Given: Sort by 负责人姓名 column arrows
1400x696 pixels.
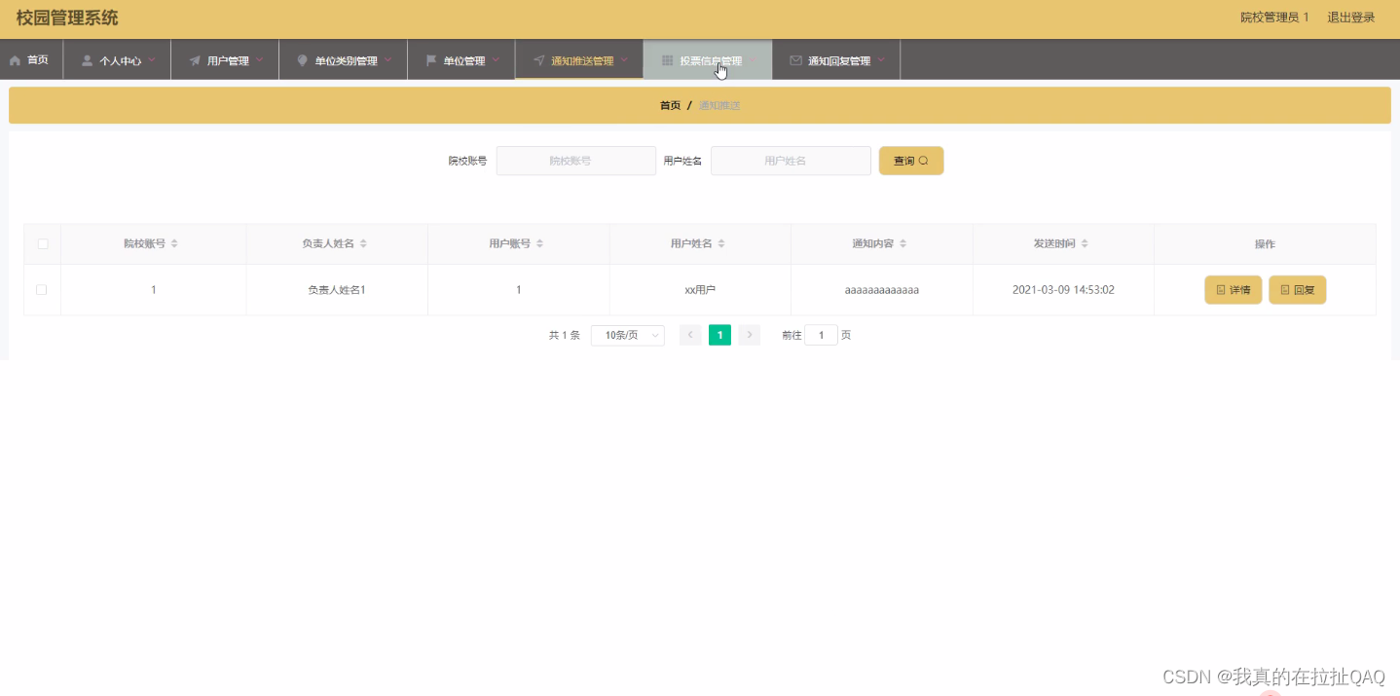Looking at the screenshot, I should (363, 243).
